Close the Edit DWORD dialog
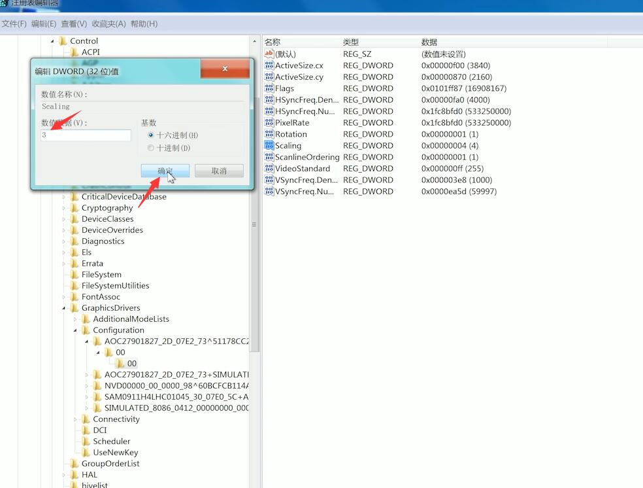The image size is (643, 488). click(225, 69)
